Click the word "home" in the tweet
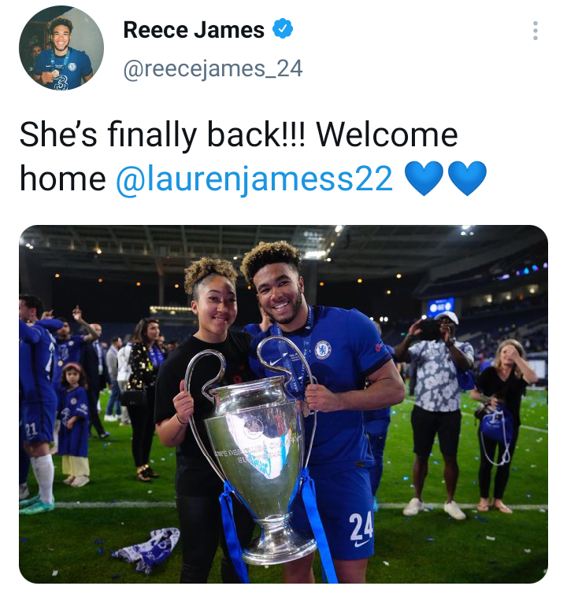Image resolution: width=567 pixels, height=597 pixels. tap(63, 179)
